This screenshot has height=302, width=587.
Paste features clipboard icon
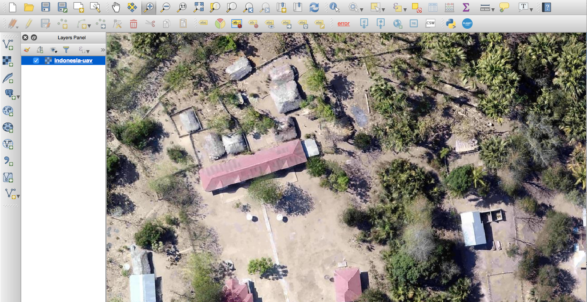tap(183, 24)
